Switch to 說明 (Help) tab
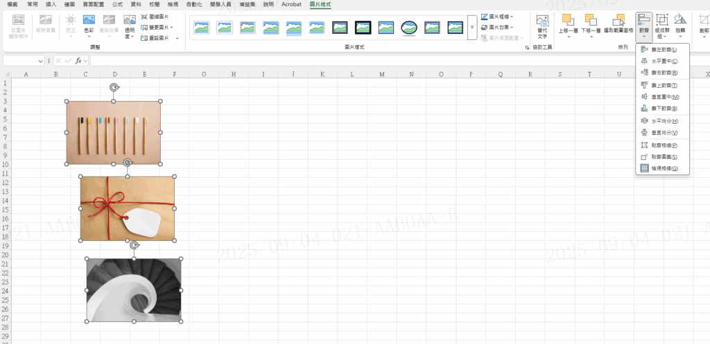Screen dimensions: 710x344 click(x=268, y=5)
